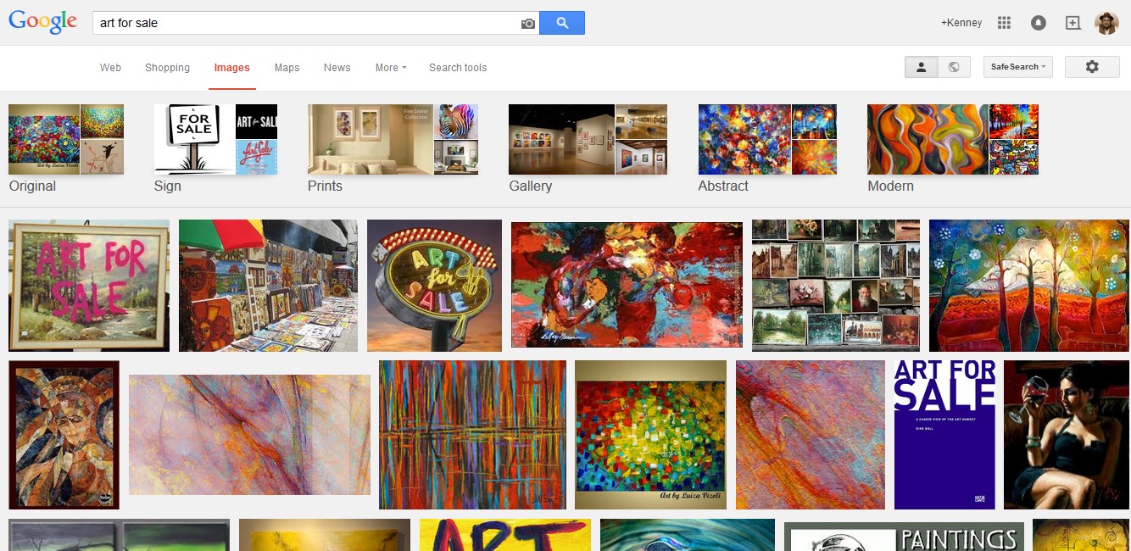Click the blue magnifying glass search button
1131x551 pixels.
click(x=562, y=23)
